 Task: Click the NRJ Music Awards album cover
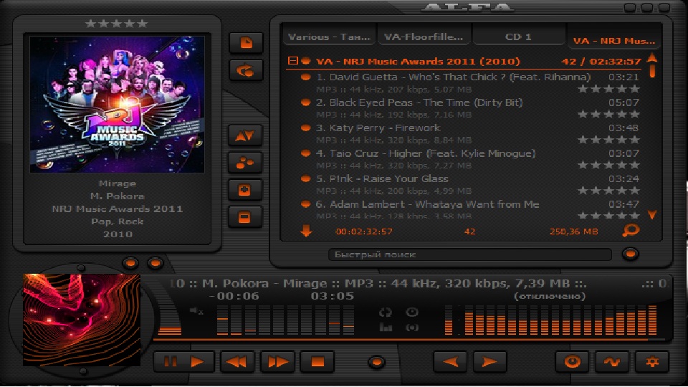(x=117, y=104)
